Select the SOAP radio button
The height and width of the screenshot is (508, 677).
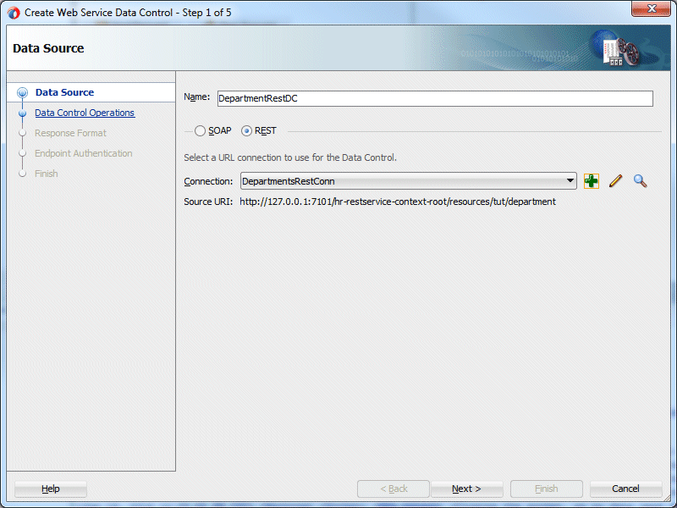coord(200,131)
